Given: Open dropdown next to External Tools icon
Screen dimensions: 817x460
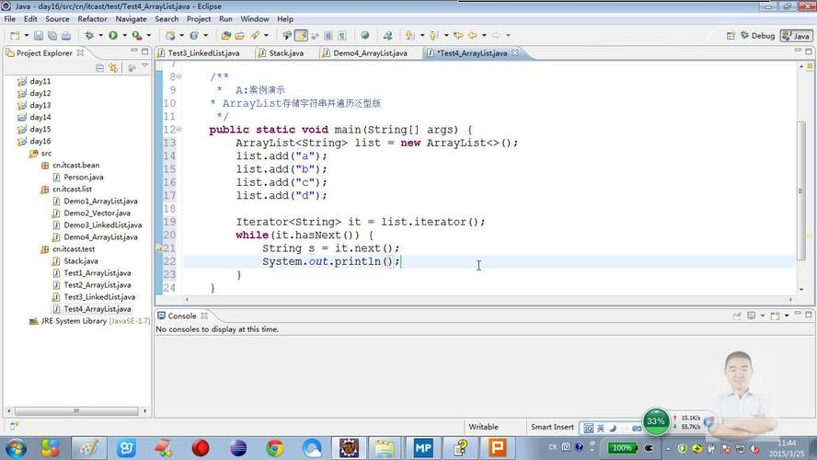Looking at the screenshot, I should [148, 36].
